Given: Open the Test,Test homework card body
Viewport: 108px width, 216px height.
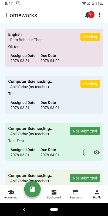Looking at the screenshot, I should [x=54, y=141].
